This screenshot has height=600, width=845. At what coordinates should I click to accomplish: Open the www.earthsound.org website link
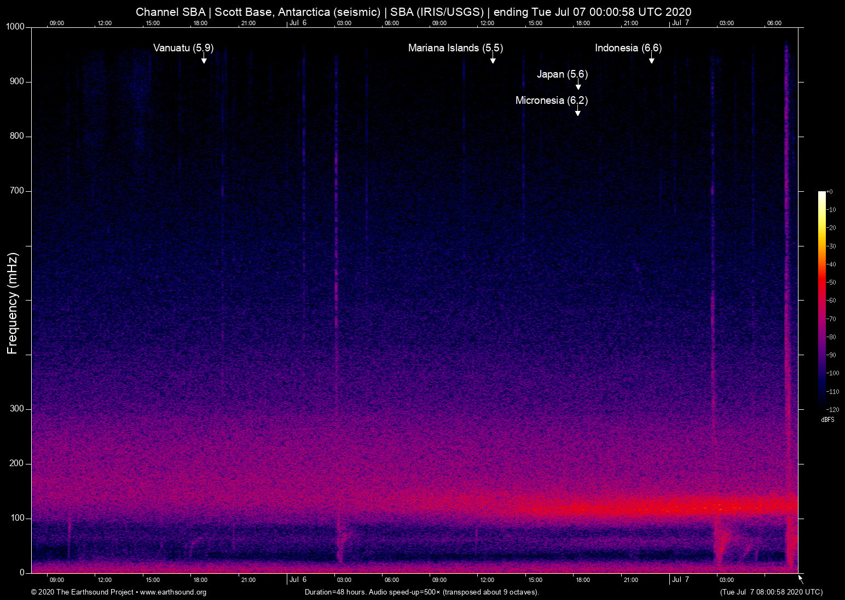point(173,592)
